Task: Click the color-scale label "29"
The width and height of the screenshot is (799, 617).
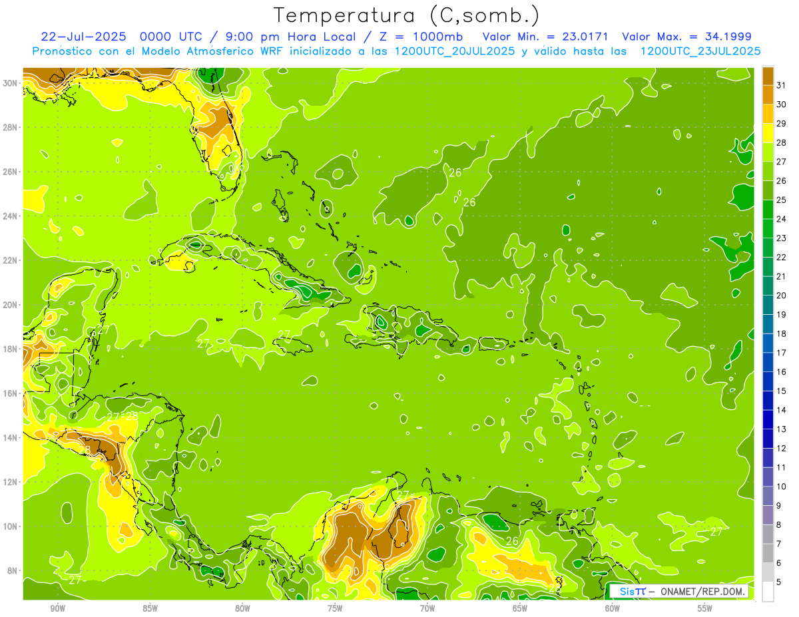Action: [x=782, y=124]
